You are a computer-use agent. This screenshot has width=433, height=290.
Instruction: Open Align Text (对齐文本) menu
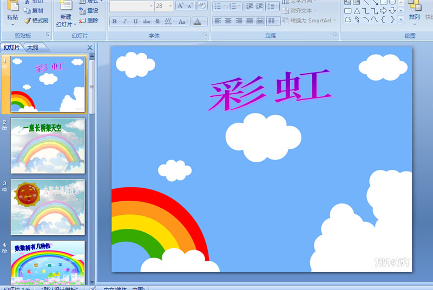tap(299, 11)
